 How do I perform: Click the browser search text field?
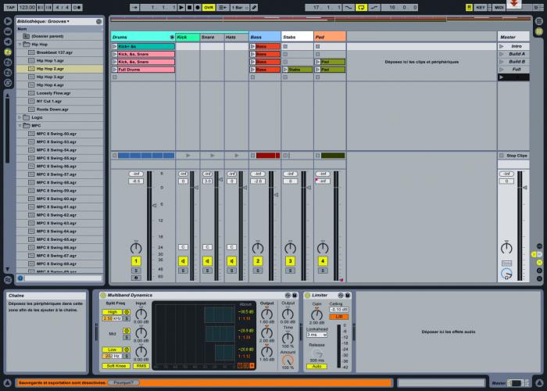63,278
